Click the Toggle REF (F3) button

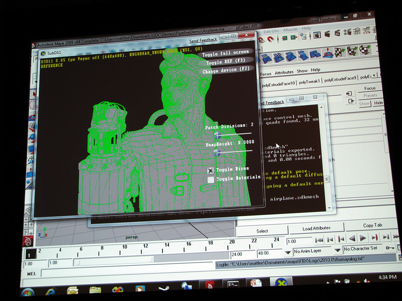[226, 62]
